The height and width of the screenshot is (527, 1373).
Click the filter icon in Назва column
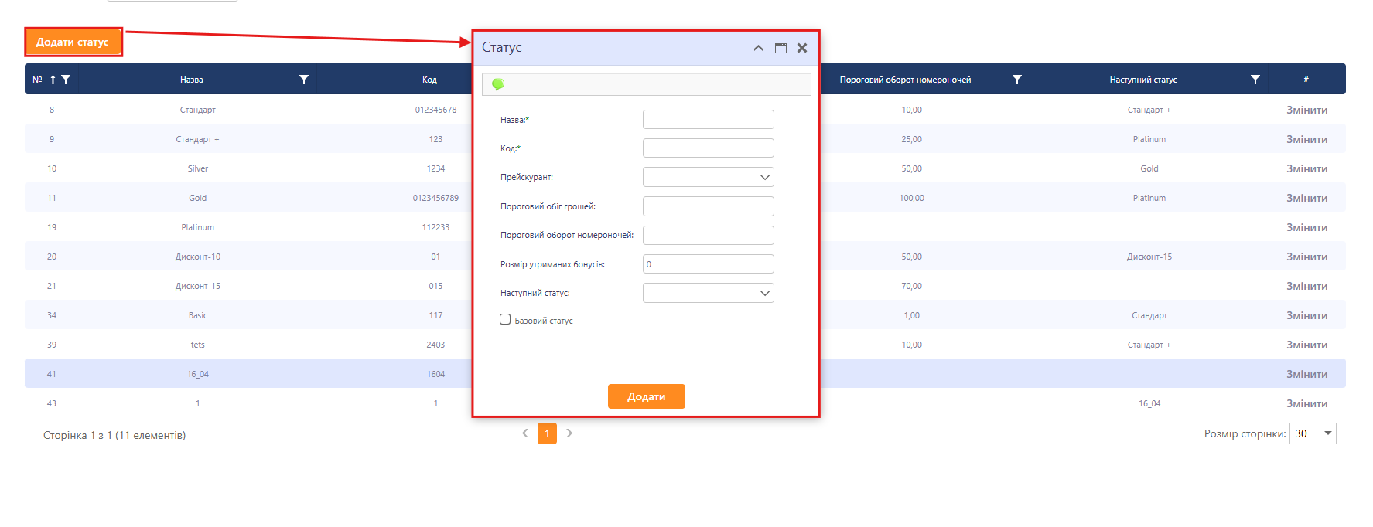click(304, 80)
